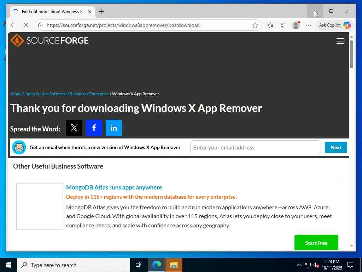Image resolution: width=362 pixels, height=272 pixels.
Task: Click the scrollbar down arrow
Action: click(x=351, y=246)
